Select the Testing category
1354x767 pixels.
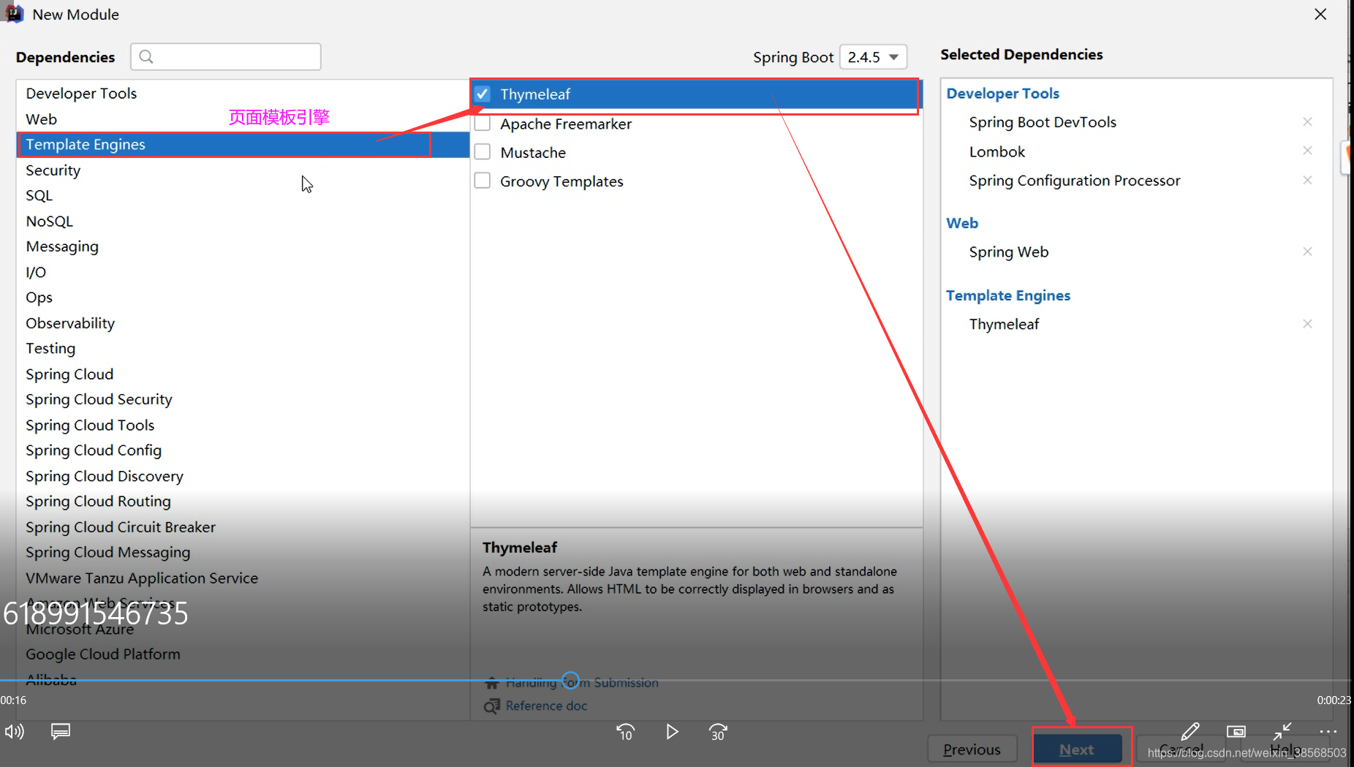point(243,349)
